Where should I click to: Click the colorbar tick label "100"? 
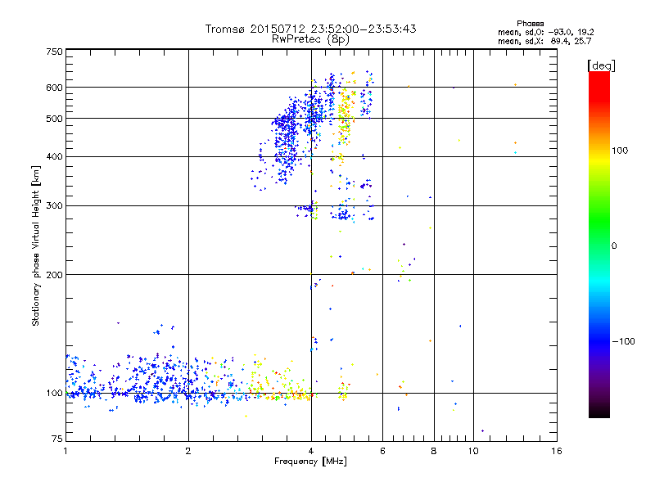(x=620, y=151)
